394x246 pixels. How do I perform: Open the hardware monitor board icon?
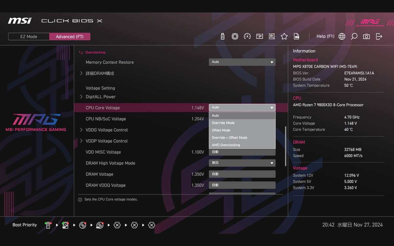pyautogui.click(x=272, y=36)
